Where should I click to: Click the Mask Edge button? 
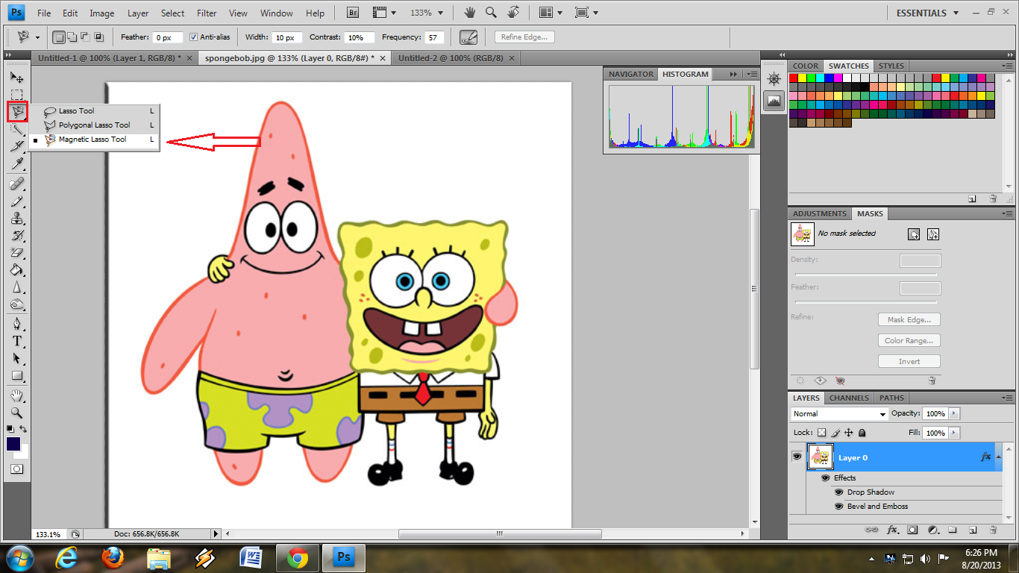coord(909,319)
